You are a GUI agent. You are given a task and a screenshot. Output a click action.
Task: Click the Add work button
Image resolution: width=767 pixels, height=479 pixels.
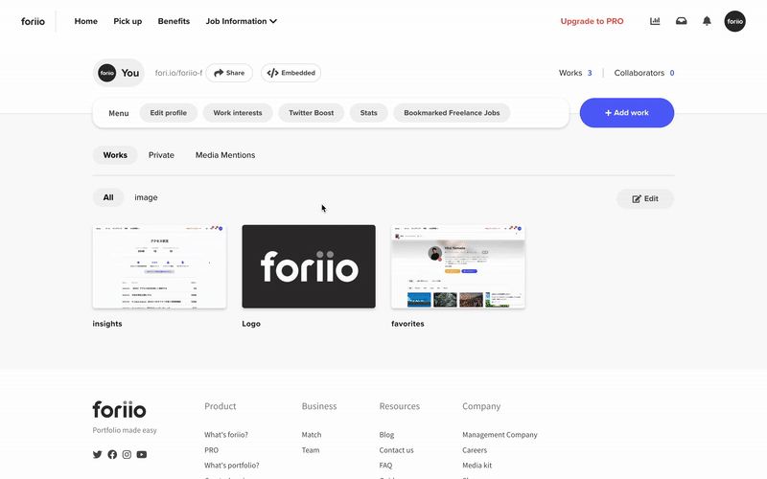[627, 113]
